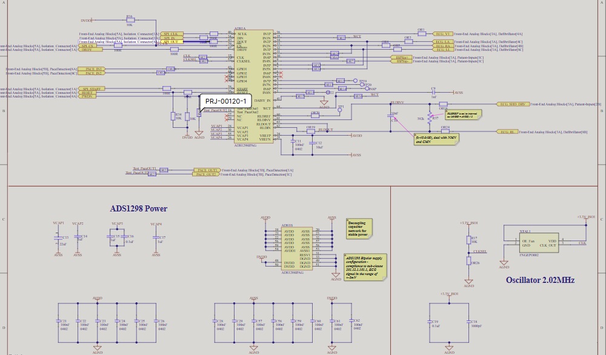Click the PRJ-00120-1 tooltip
606x355 pixels.
[225, 101]
